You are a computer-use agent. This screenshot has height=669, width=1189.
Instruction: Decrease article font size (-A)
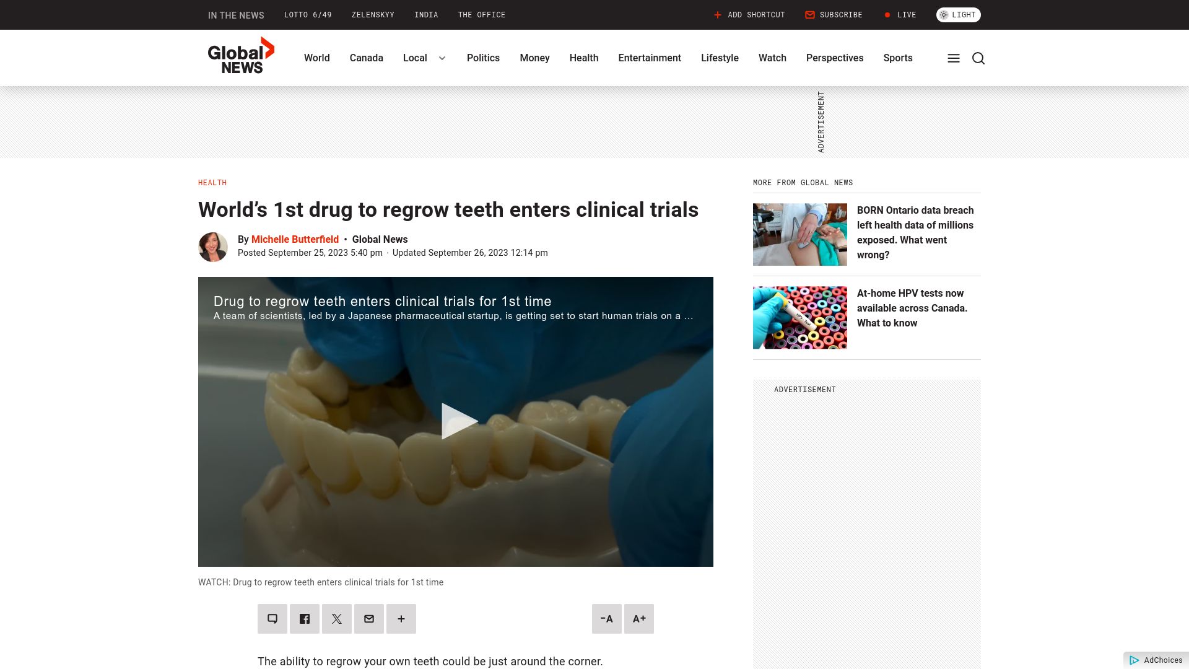[607, 619]
